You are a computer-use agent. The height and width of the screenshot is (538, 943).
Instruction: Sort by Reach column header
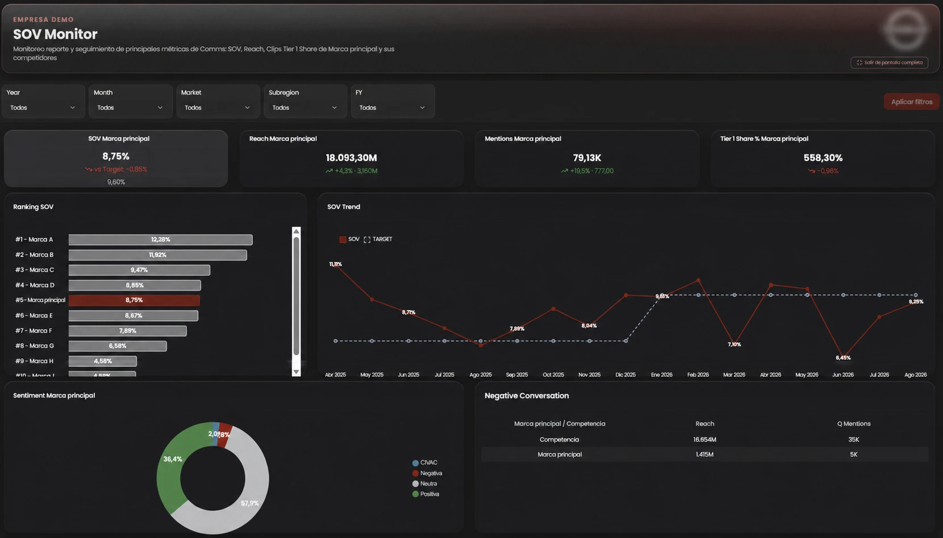(704, 424)
